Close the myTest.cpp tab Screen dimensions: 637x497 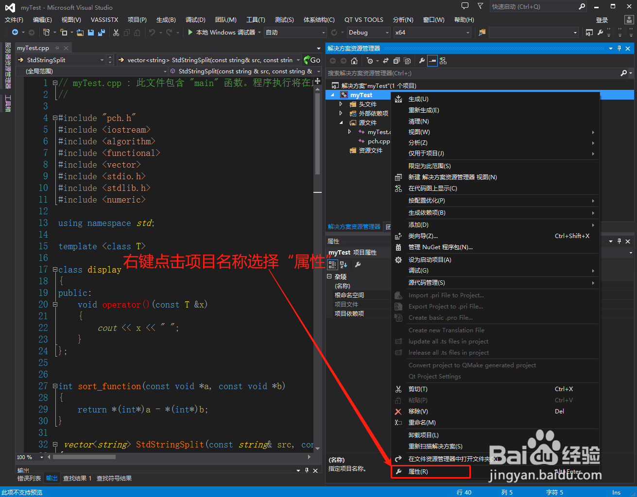[x=66, y=48]
